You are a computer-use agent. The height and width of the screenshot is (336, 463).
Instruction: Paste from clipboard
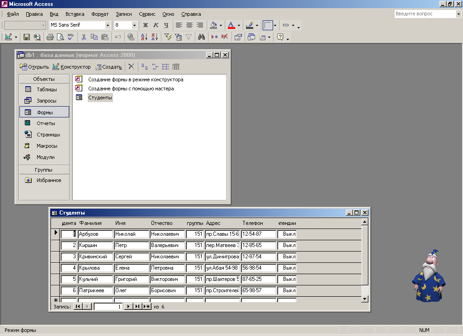click(104, 37)
